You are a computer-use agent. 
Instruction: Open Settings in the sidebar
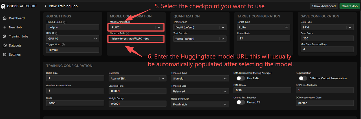(x=15, y=55)
